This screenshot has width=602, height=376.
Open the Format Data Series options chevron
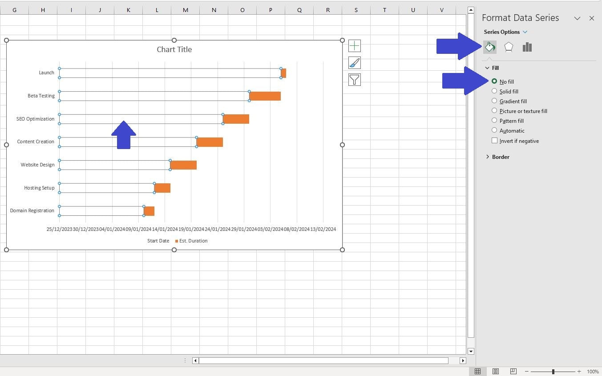point(577,18)
